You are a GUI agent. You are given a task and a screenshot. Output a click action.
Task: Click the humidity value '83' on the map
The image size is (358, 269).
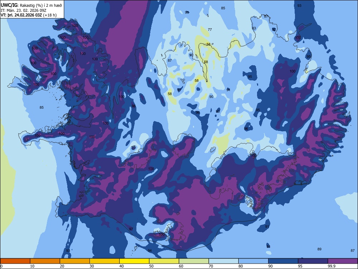tap(254, 28)
